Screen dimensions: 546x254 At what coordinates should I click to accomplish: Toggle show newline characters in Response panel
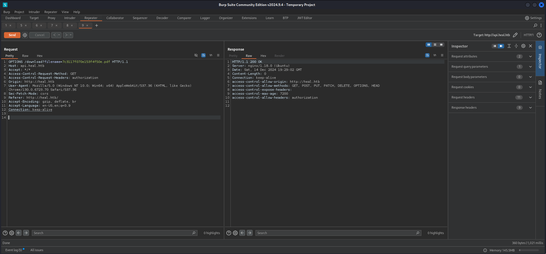[x=435, y=55]
